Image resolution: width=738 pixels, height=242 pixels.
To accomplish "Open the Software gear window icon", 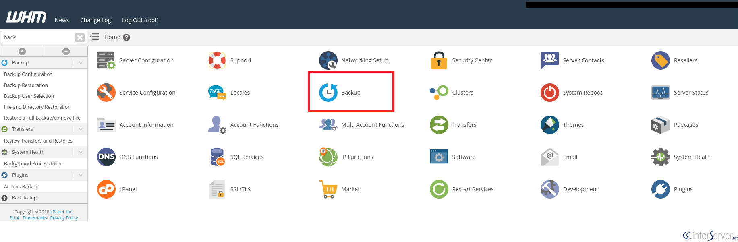I will [439, 157].
